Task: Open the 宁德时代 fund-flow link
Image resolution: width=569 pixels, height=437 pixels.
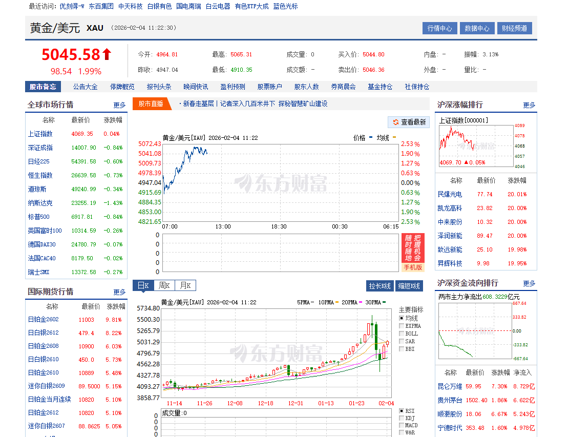Action: 450,428
